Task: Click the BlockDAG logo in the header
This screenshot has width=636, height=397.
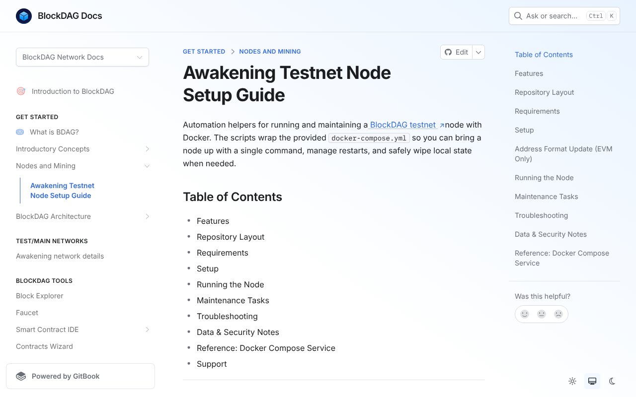Action: (24, 16)
